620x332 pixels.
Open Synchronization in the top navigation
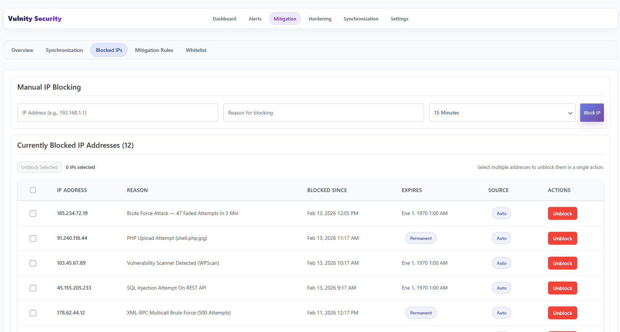361,19
